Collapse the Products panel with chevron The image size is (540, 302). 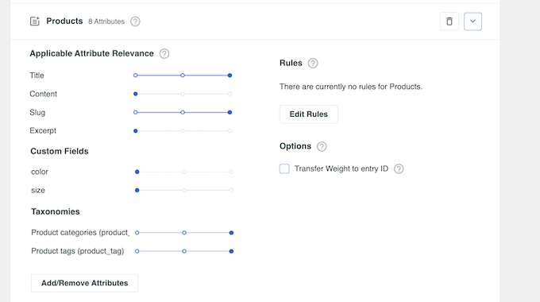click(x=472, y=21)
